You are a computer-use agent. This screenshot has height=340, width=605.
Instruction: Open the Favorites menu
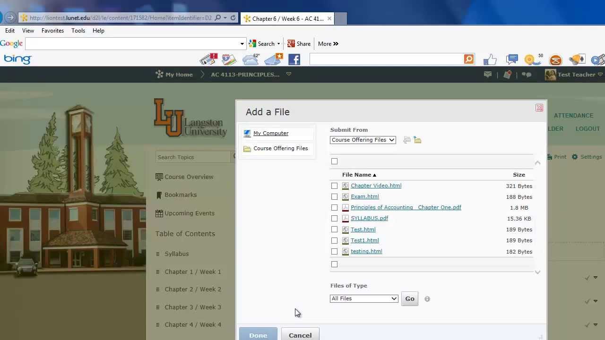[52, 31]
